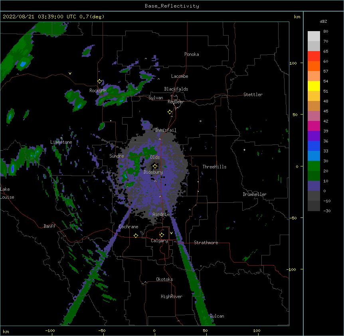Click the dBZ legend heading
This screenshot has width=344, height=336.
coord(323,22)
